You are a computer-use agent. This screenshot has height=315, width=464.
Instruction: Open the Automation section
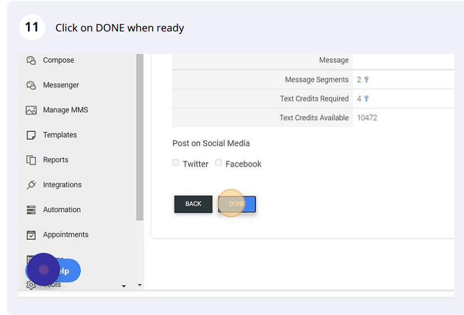pos(62,209)
